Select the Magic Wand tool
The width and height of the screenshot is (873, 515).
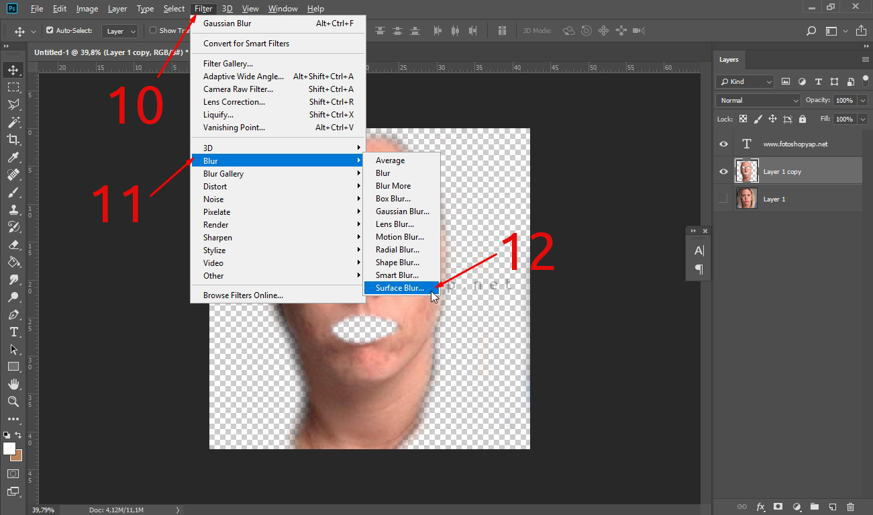point(13,122)
